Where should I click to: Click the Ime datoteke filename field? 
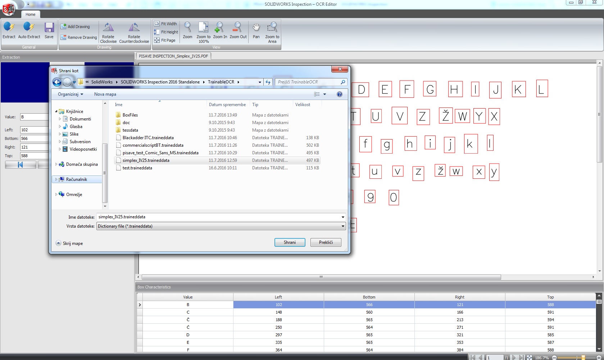(x=218, y=217)
